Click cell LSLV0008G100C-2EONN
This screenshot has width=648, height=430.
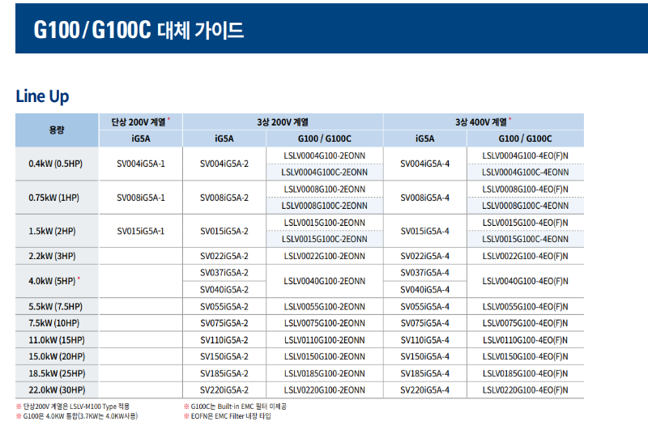point(325,206)
